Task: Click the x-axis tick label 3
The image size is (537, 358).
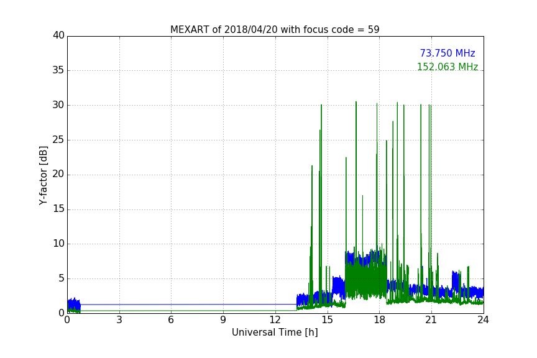Action: pyautogui.click(x=119, y=320)
